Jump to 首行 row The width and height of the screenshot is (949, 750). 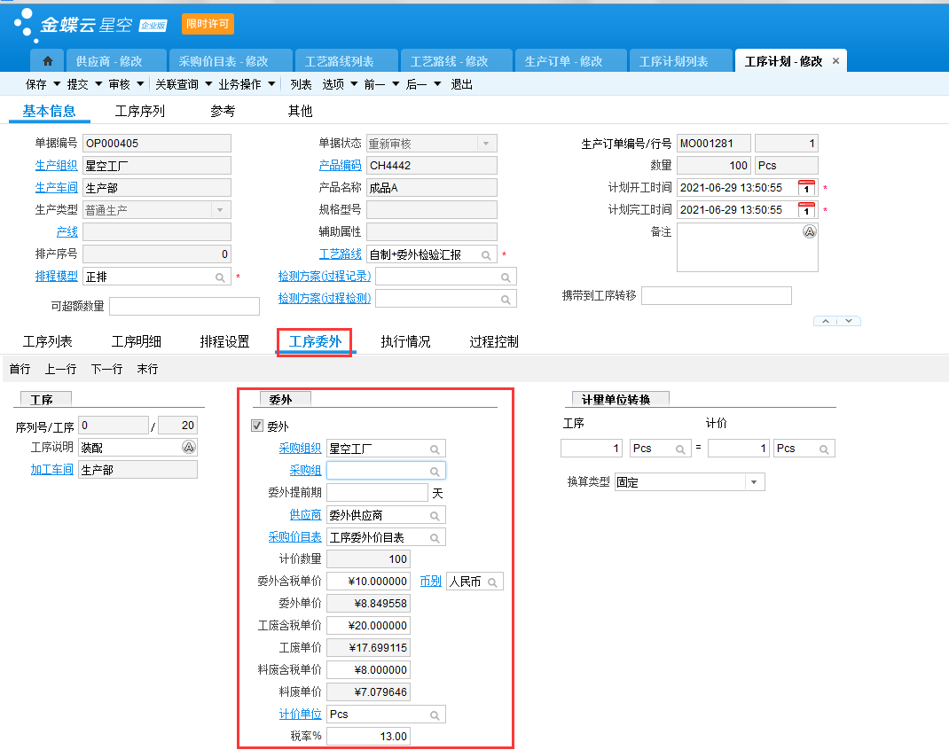20,369
